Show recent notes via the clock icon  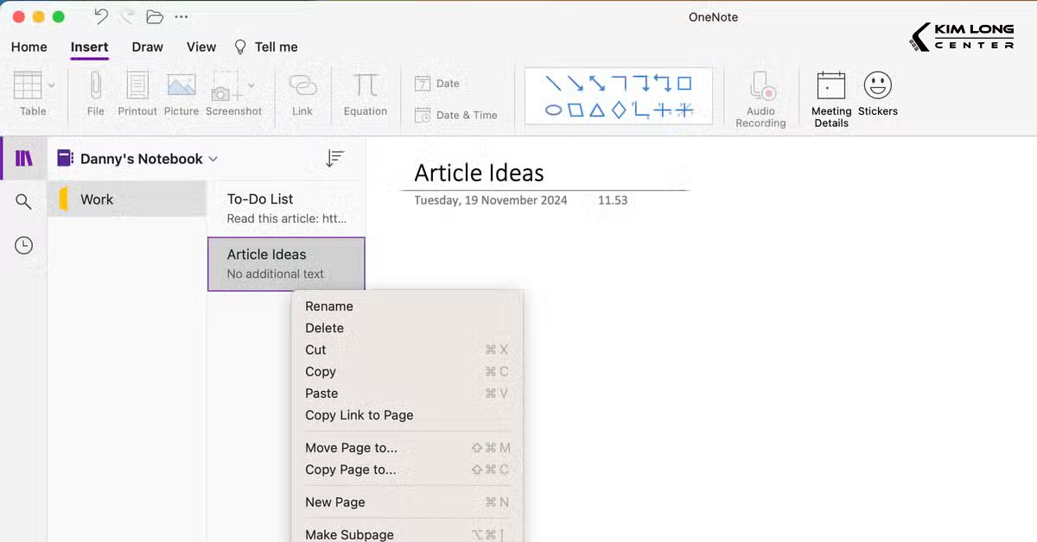pyautogui.click(x=23, y=245)
